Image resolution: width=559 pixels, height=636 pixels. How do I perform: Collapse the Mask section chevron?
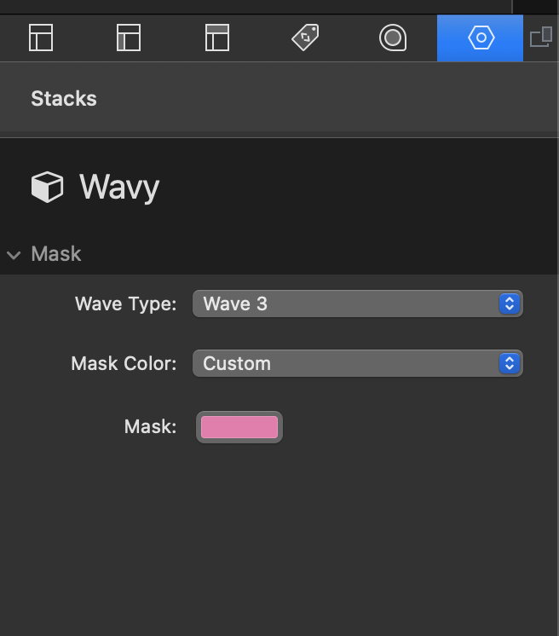[x=14, y=255]
